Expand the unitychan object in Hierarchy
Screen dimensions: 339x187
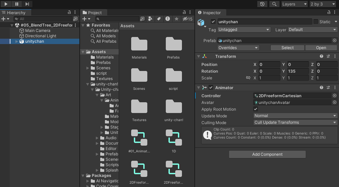tap(17, 41)
